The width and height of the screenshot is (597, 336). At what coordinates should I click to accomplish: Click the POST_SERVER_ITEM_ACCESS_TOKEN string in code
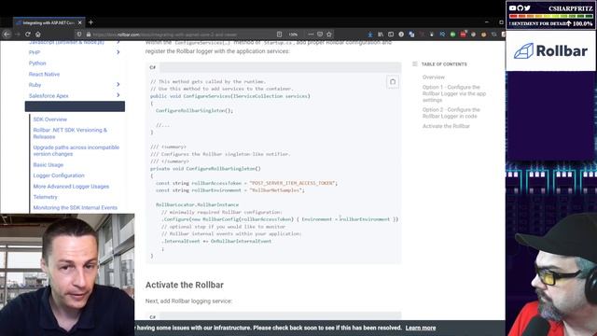[x=293, y=183]
